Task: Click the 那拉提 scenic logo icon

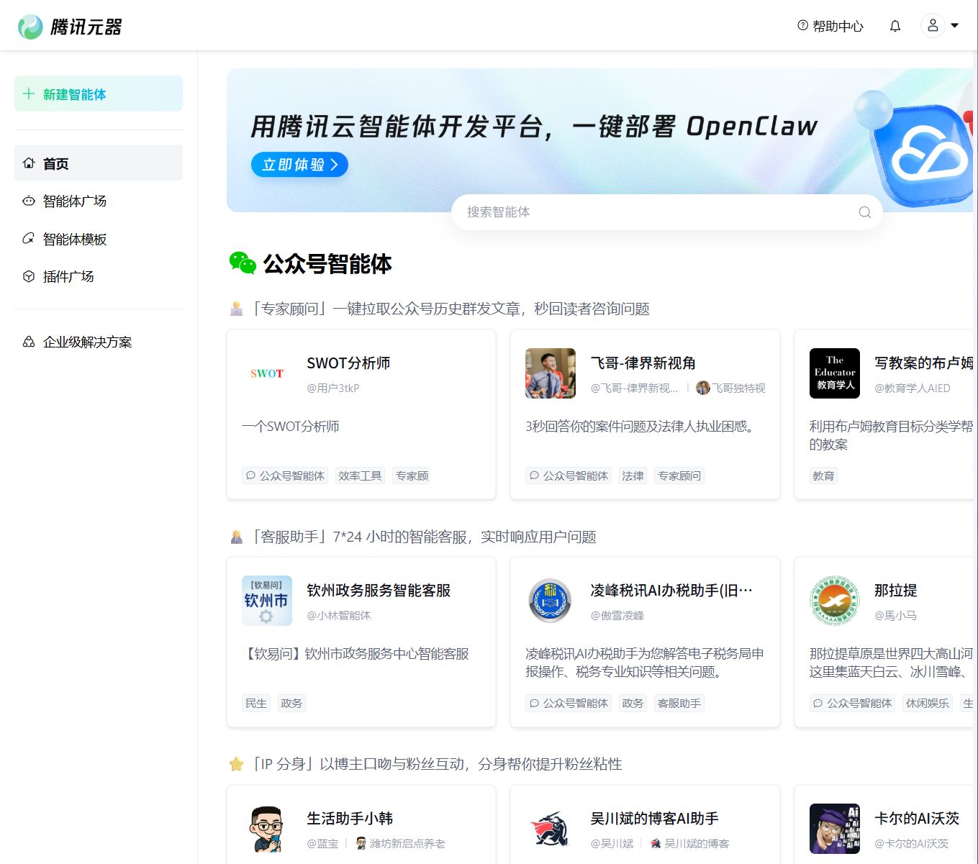Action: click(x=835, y=601)
